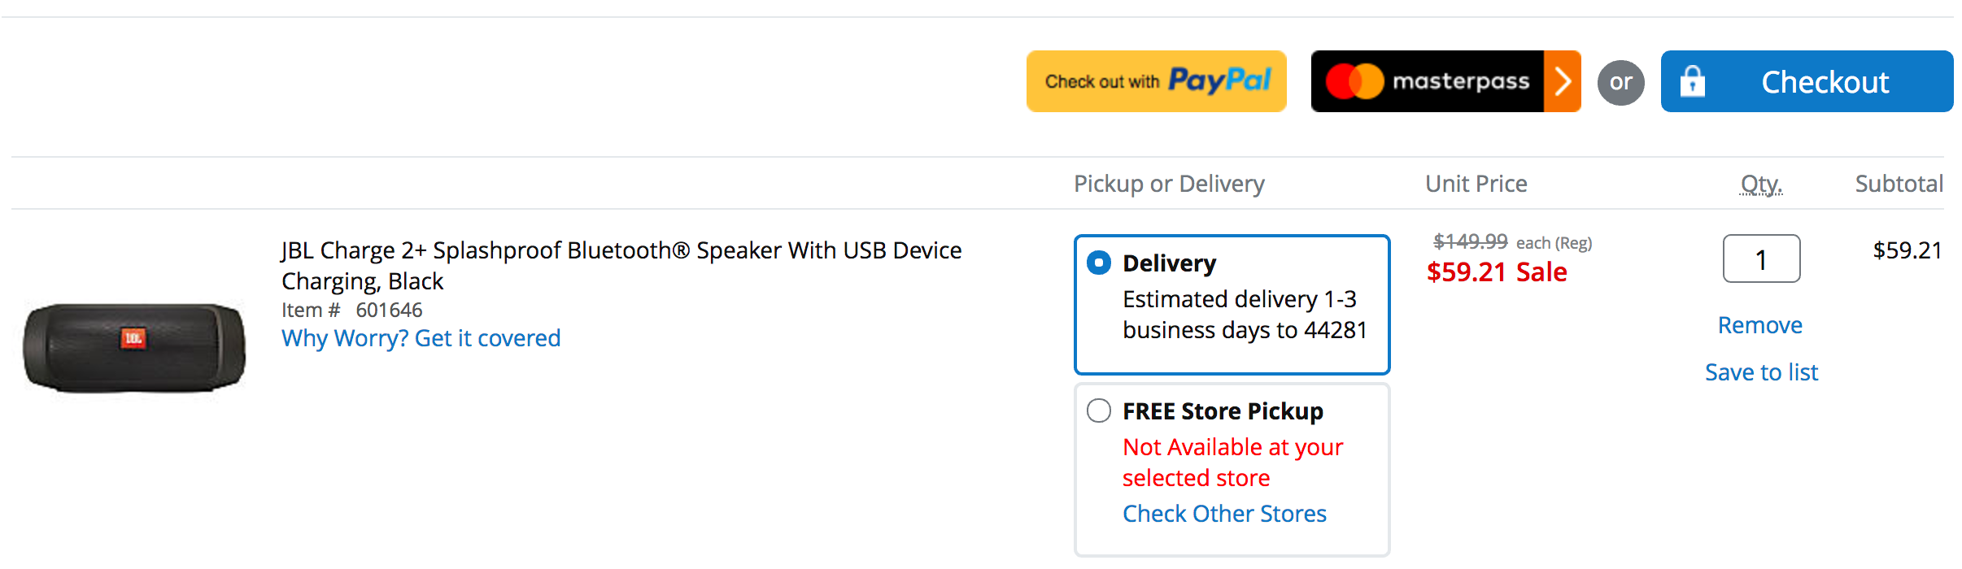Image resolution: width=1962 pixels, height=569 pixels.
Task: Click the red JBL logo on the speaker
Action: tap(133, 338)
